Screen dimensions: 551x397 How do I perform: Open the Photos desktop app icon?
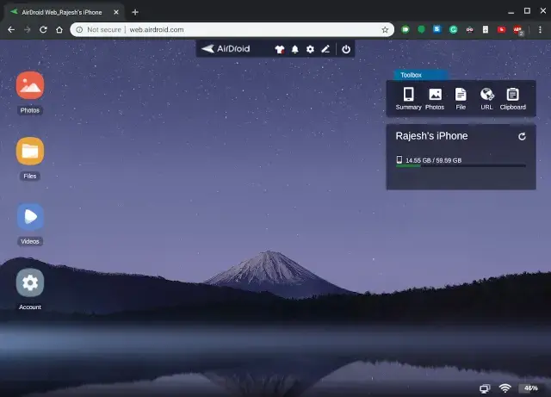pos(30,85)
